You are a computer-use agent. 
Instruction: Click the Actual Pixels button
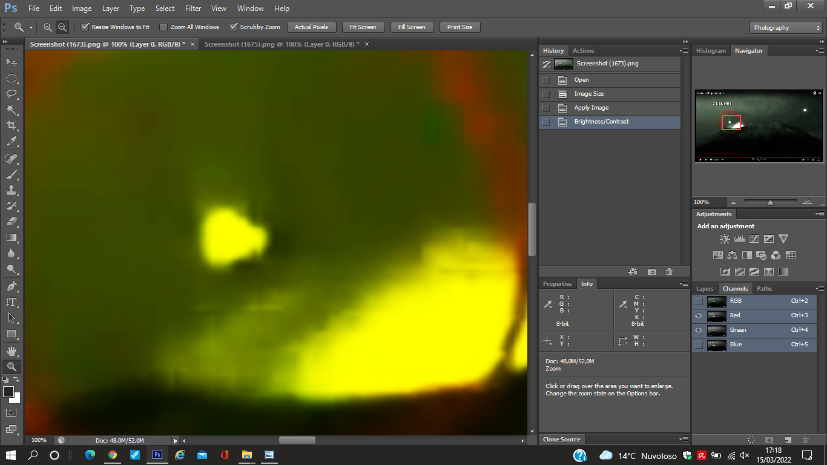click(311, 27)
